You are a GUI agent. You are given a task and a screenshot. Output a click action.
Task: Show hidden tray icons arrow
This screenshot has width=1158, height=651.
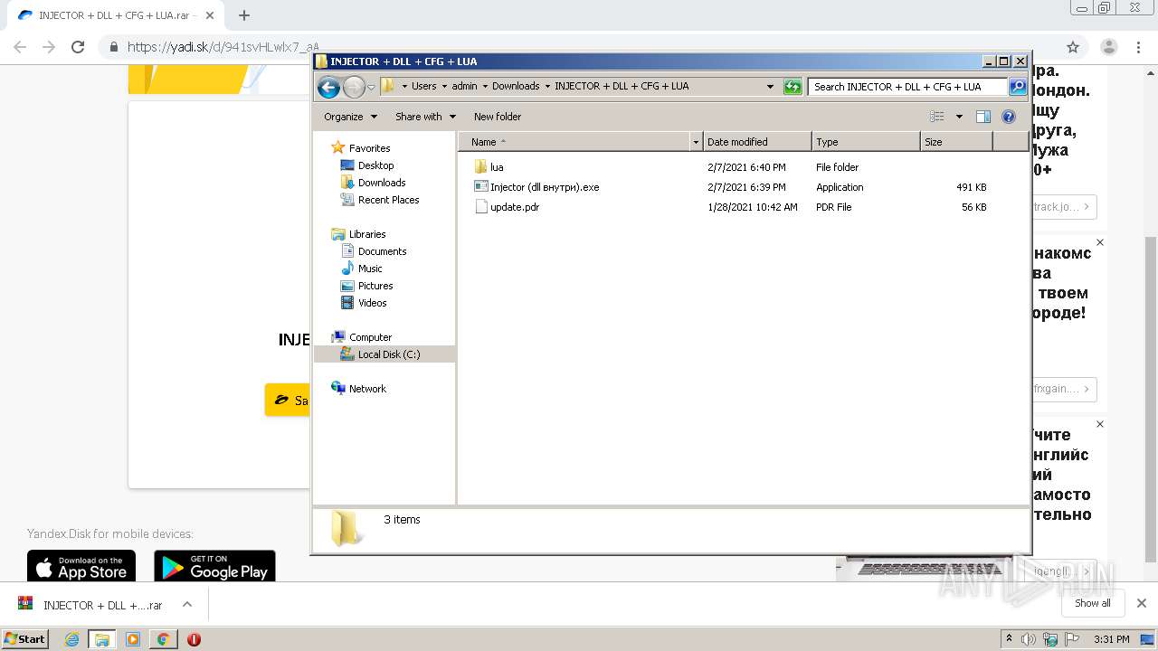(1010, 639)
